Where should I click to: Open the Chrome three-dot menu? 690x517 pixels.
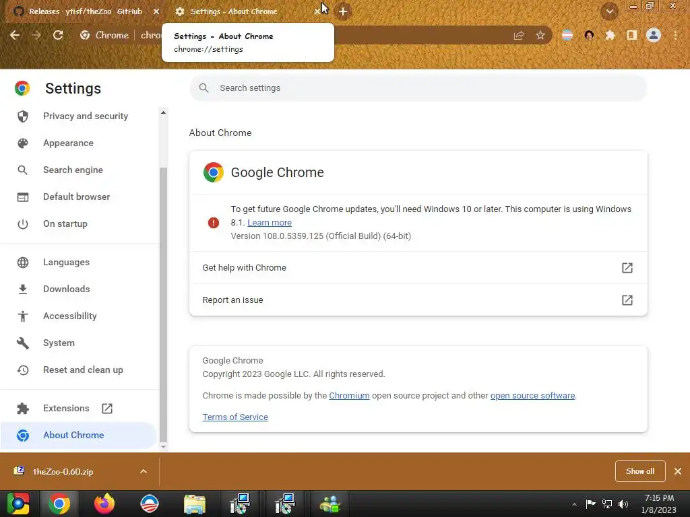pyautogui.click(x=675, y=35)
